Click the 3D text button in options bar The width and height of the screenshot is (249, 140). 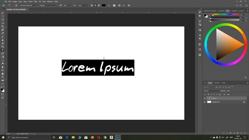(129, 5)
